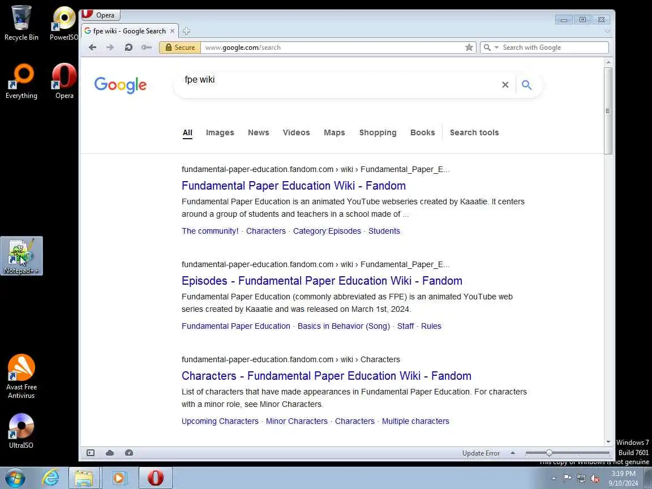Launch Internet Explorer from the taskbar
This screenshot has height=489, width=652.
(x=51, y=478)
